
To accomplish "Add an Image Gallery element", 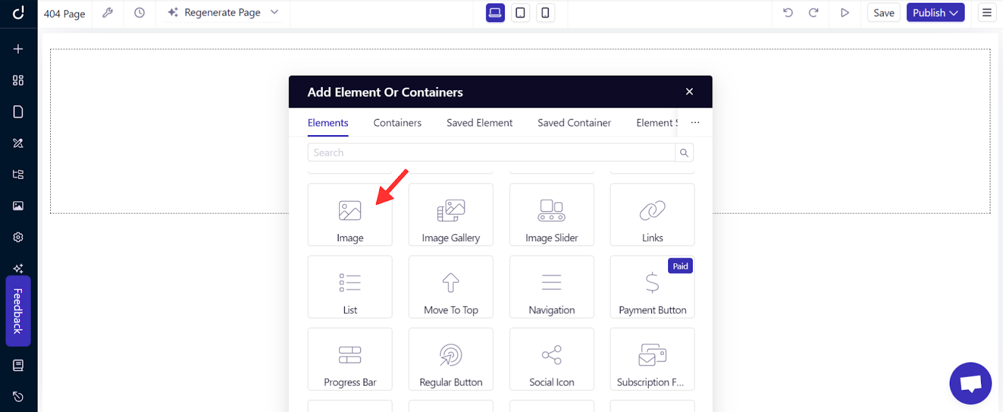I will click(x=451, y=215).
